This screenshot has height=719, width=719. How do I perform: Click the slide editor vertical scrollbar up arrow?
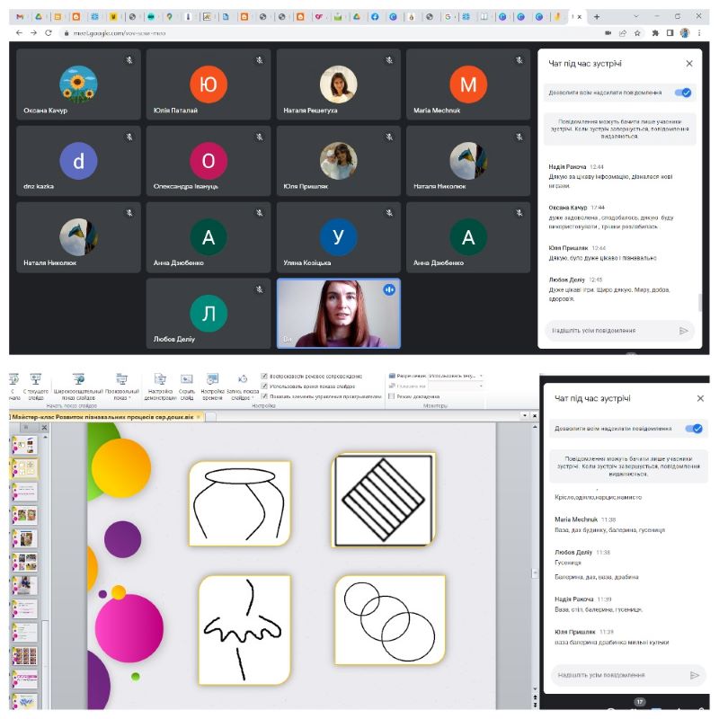(535, 427)
